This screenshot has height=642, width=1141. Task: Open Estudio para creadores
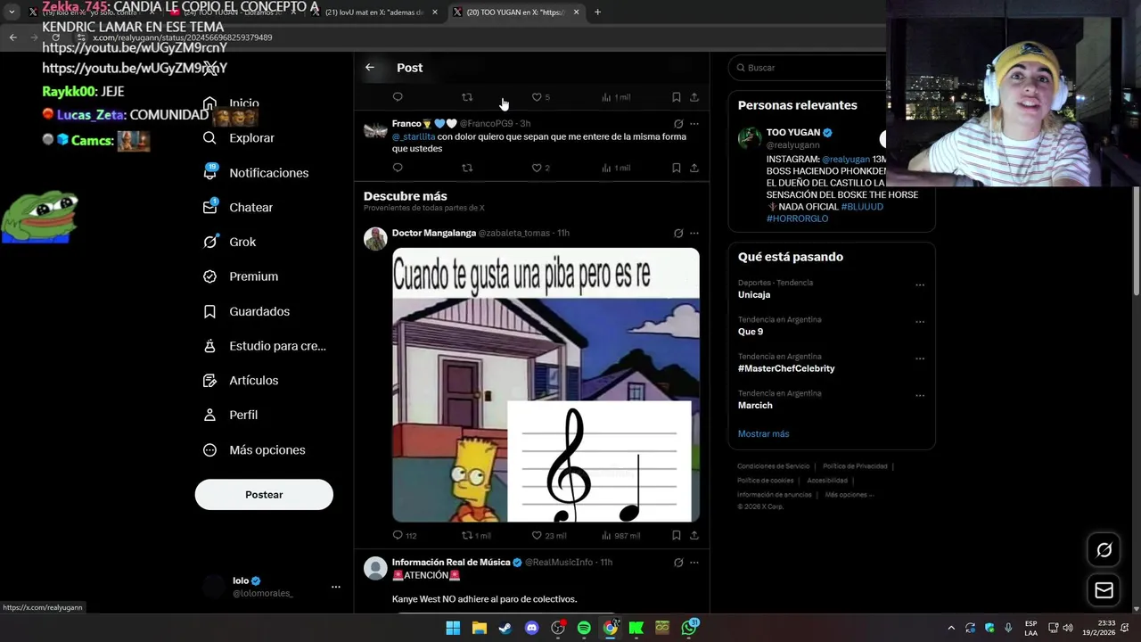264,346
